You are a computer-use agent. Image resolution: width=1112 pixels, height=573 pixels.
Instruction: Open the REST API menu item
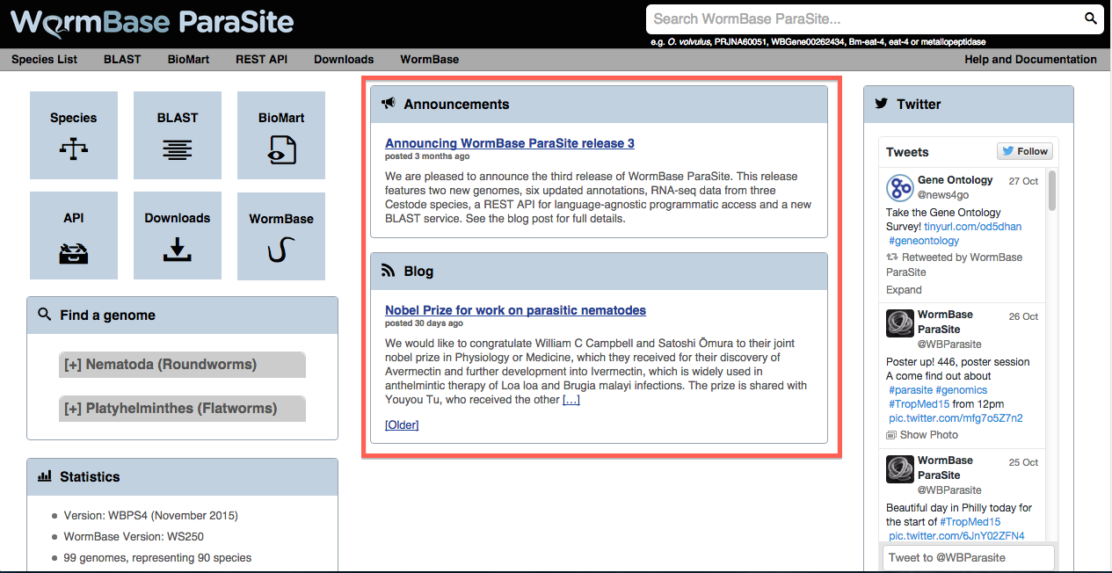click(x=261, y=60)
